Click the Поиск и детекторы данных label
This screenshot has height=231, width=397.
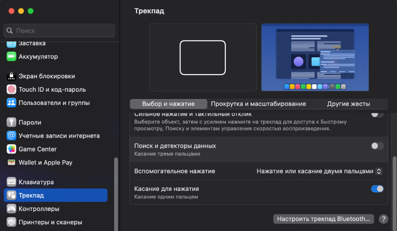click(175, 146)
